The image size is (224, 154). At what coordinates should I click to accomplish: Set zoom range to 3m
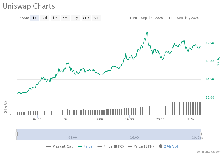tap(65, 18)
